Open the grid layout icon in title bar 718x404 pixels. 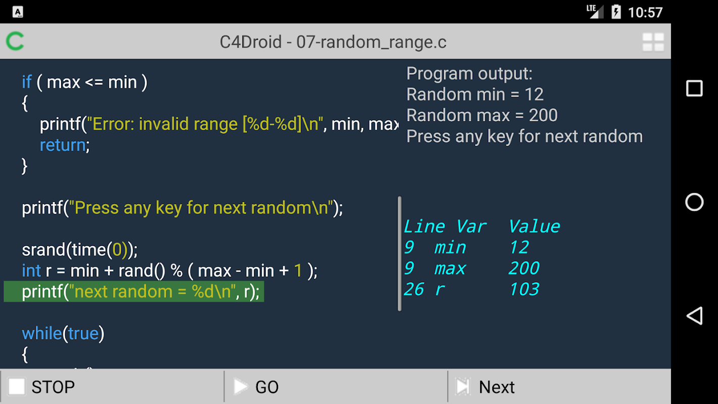point(653,42)
